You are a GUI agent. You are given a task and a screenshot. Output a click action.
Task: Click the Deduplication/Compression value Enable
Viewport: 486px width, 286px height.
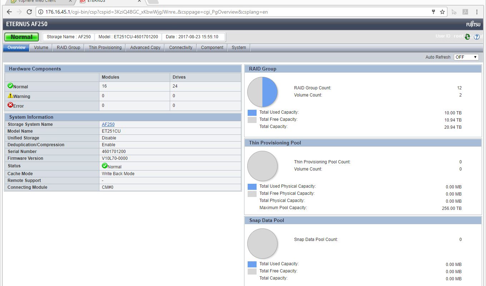pos(108,145)
